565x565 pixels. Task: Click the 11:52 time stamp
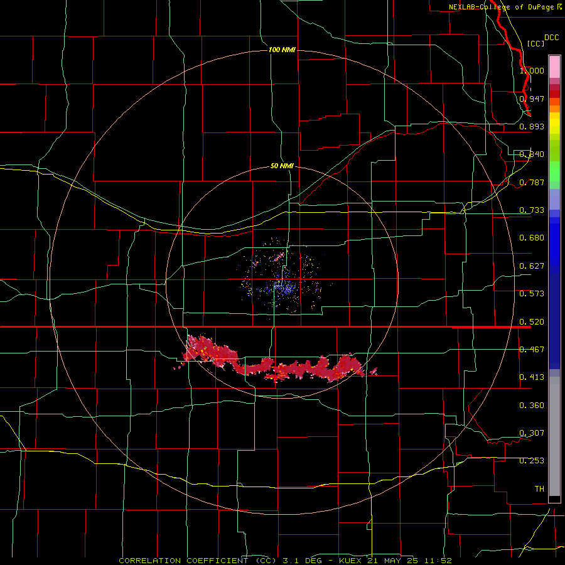pyautogui.click(x=438, y=561)
